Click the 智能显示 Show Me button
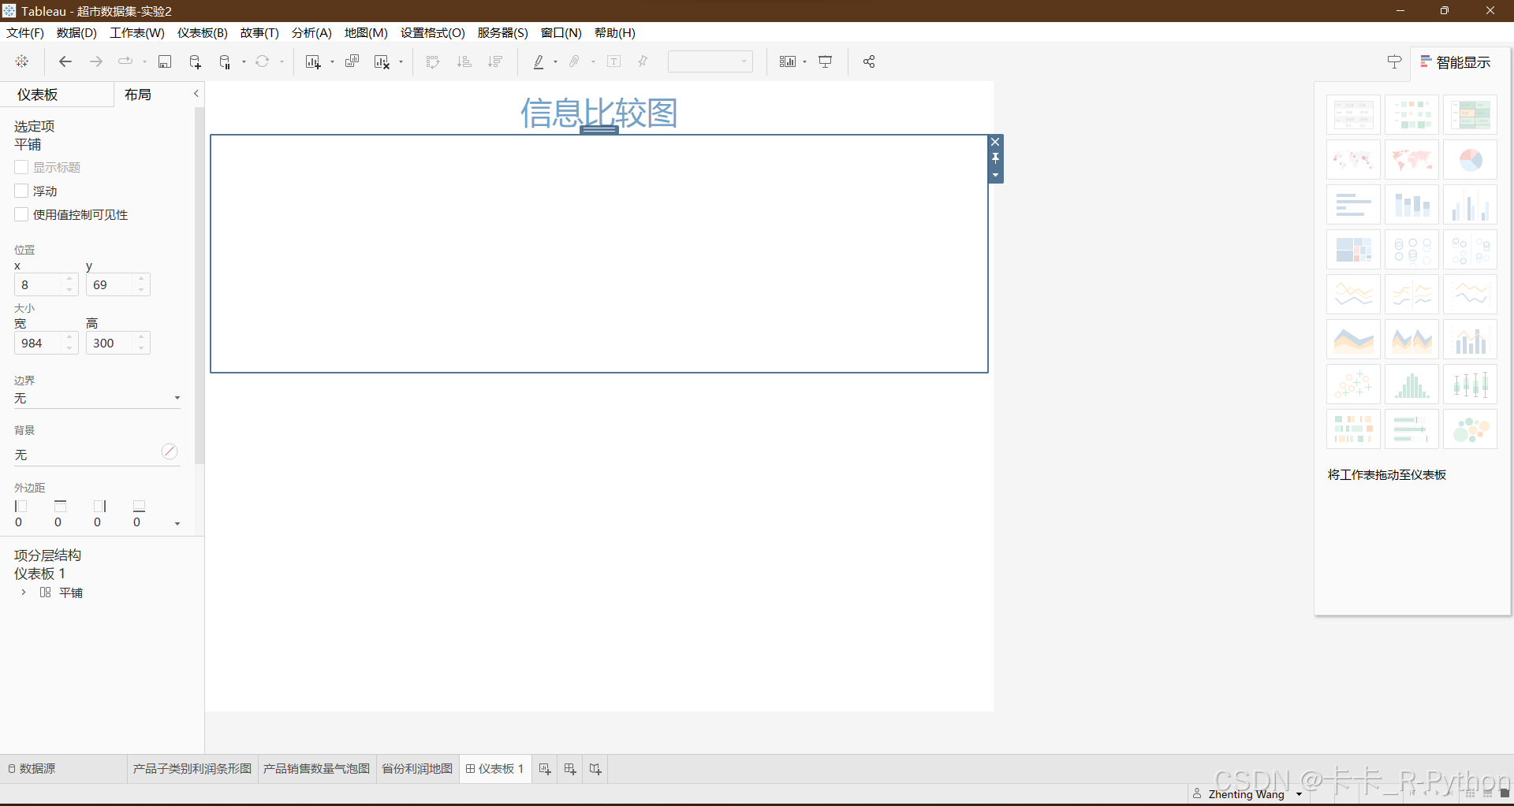The height and width of the screenshot is (806, 1514). point(1456,62)
